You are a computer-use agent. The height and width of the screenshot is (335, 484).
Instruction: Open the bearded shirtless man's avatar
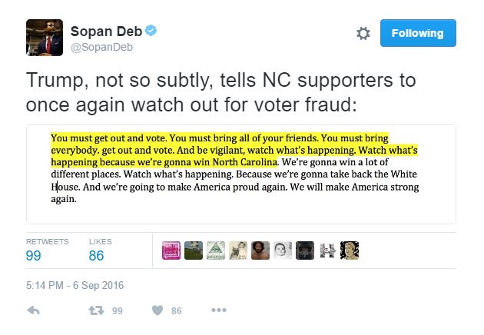click(x=260, y=251)
